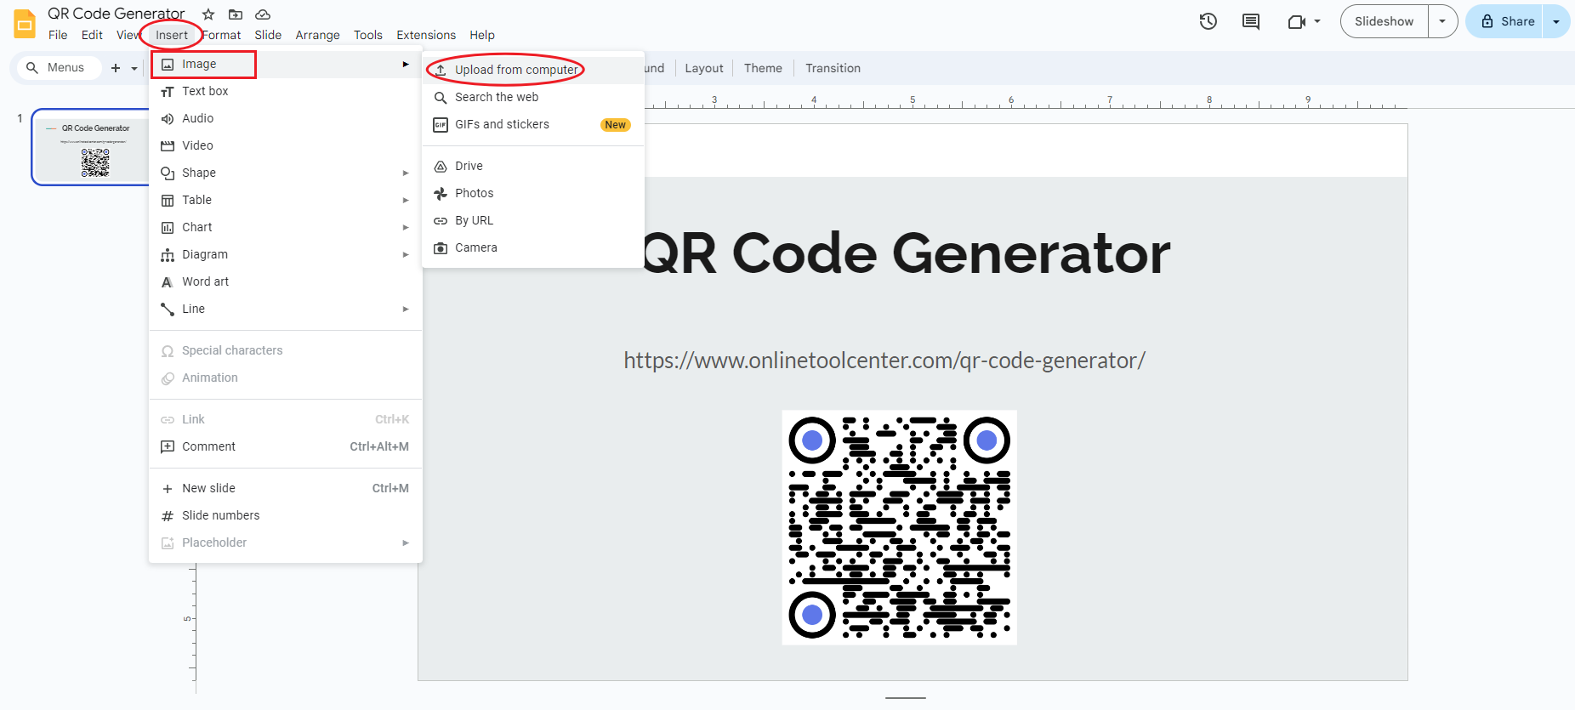Viewport: 1575px width, 710px height.
Task: Star the QR Code Generator presentation
Action: click(x=208, y=14)
